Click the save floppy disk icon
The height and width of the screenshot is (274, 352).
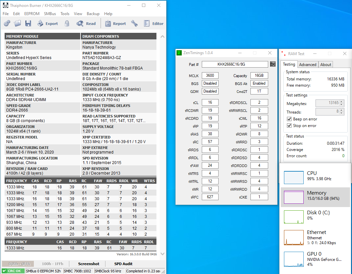[x=28, y=23]
